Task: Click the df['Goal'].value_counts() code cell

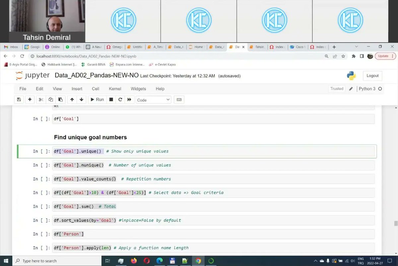Action: click(213, 179)
